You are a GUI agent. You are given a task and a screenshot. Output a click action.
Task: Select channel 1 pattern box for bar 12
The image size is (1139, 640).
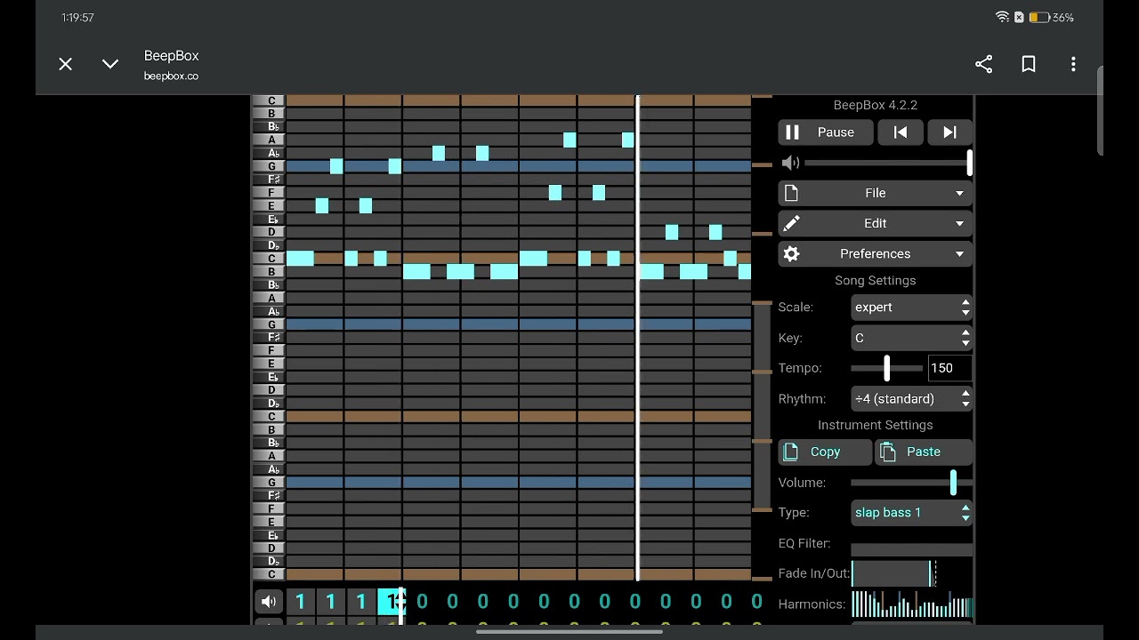tap(634, 602)
